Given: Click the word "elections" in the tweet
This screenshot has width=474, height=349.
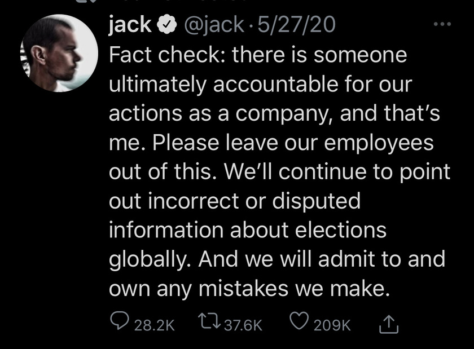Looking at the screenshot, I should point(340,229).
